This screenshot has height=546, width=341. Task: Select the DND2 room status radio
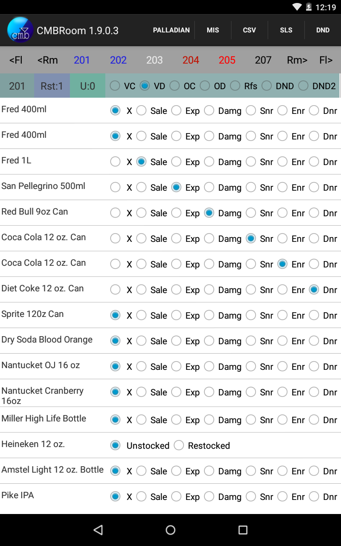point(303,86)
